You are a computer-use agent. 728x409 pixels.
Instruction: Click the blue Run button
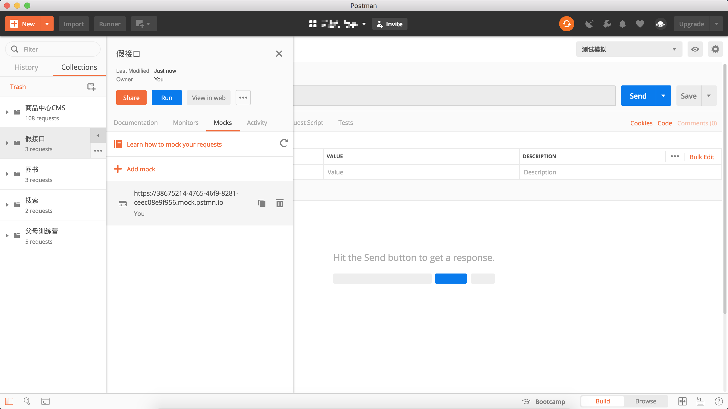tap(167, 98)
